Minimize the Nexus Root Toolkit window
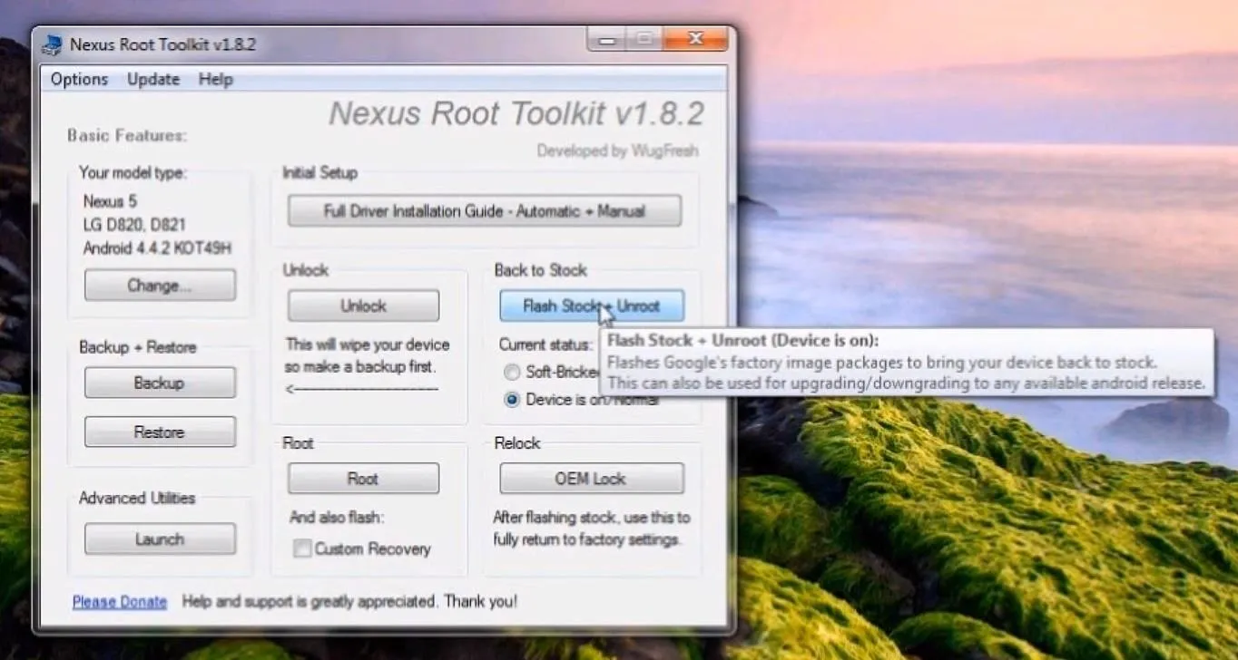 (x=608, y=39)
